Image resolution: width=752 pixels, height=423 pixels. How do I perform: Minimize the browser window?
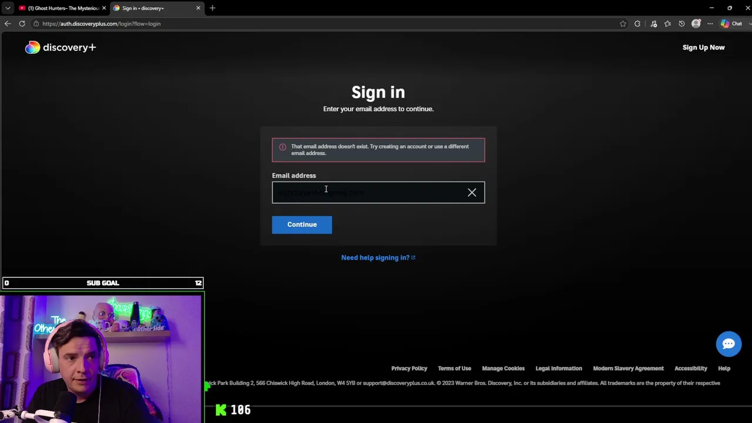point(711,8)
